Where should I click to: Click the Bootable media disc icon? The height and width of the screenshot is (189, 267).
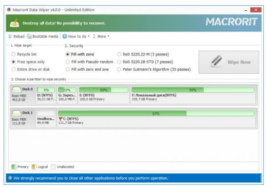click(29, 36)
